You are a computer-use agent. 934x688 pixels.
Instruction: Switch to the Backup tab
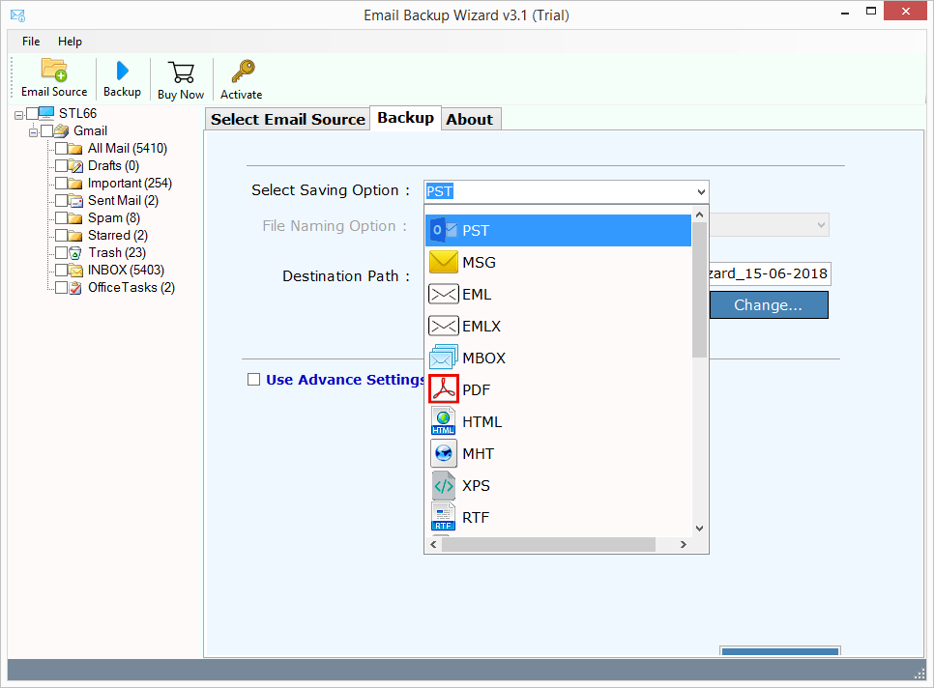(x=406, y=118)
